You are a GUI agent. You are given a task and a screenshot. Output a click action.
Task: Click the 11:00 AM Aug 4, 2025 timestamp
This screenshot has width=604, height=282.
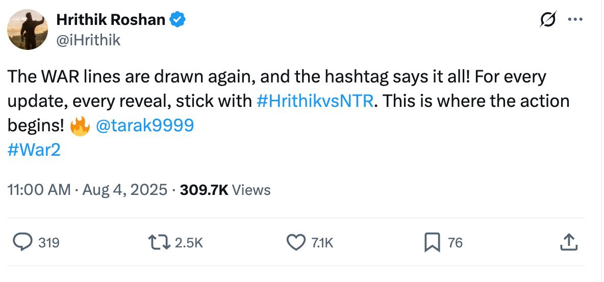(87, 190)
